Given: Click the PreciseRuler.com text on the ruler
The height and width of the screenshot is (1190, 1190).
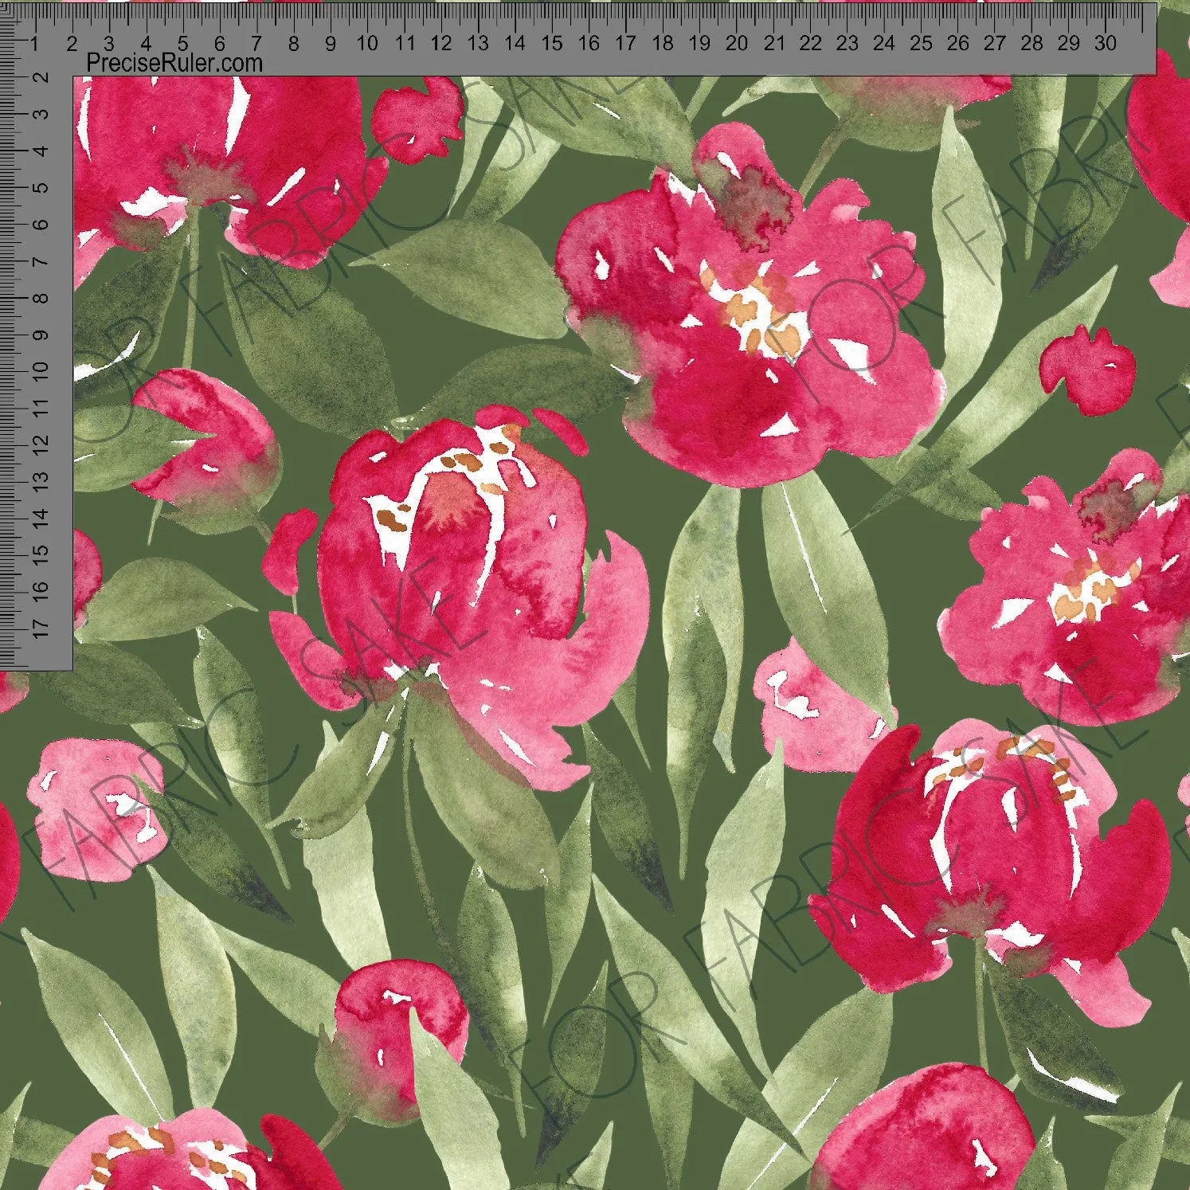Looking at the screenshot, I should 174,62.
